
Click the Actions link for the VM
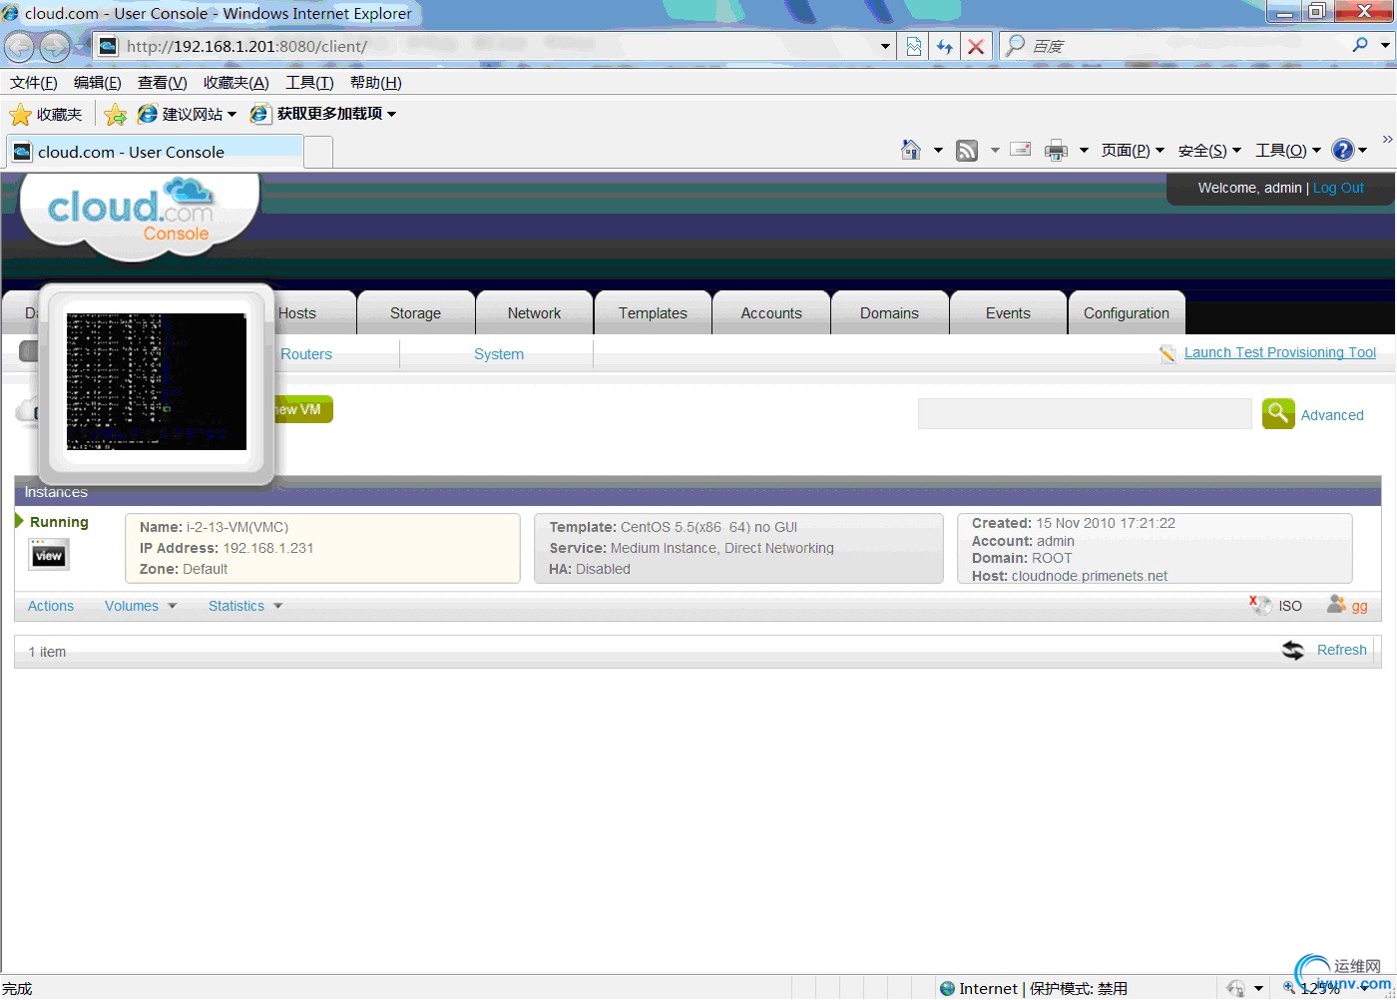click(51, 606)
